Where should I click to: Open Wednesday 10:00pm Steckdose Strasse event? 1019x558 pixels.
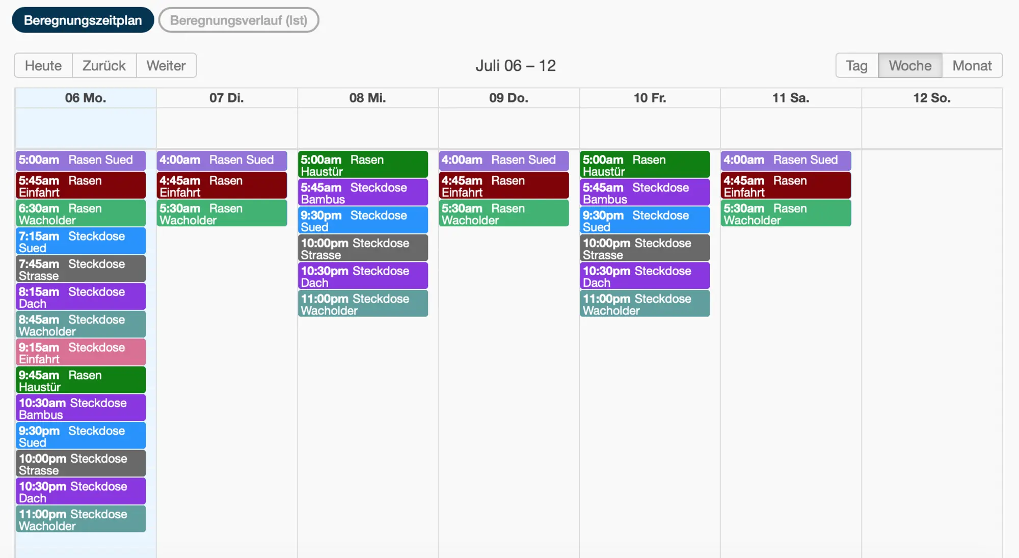[363, 249]
